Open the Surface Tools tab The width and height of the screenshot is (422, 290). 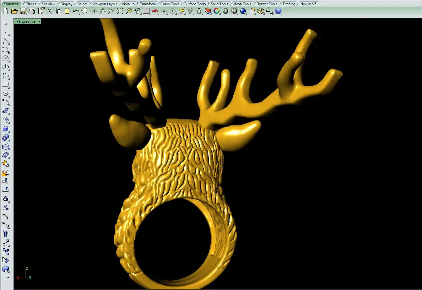tap(195, 4)
